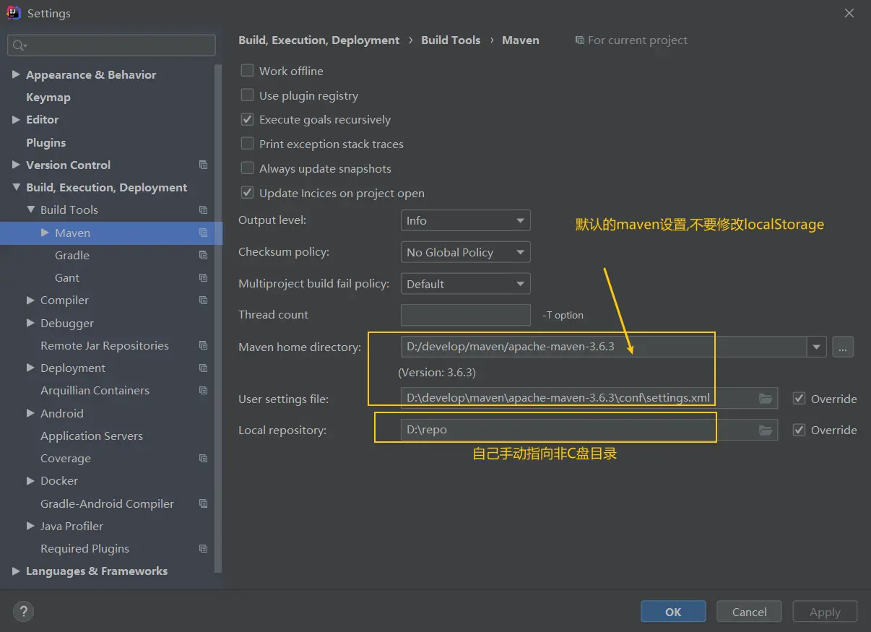Expand the Debugger tree arrow
871x632 pixels.
tap(30, 323)
